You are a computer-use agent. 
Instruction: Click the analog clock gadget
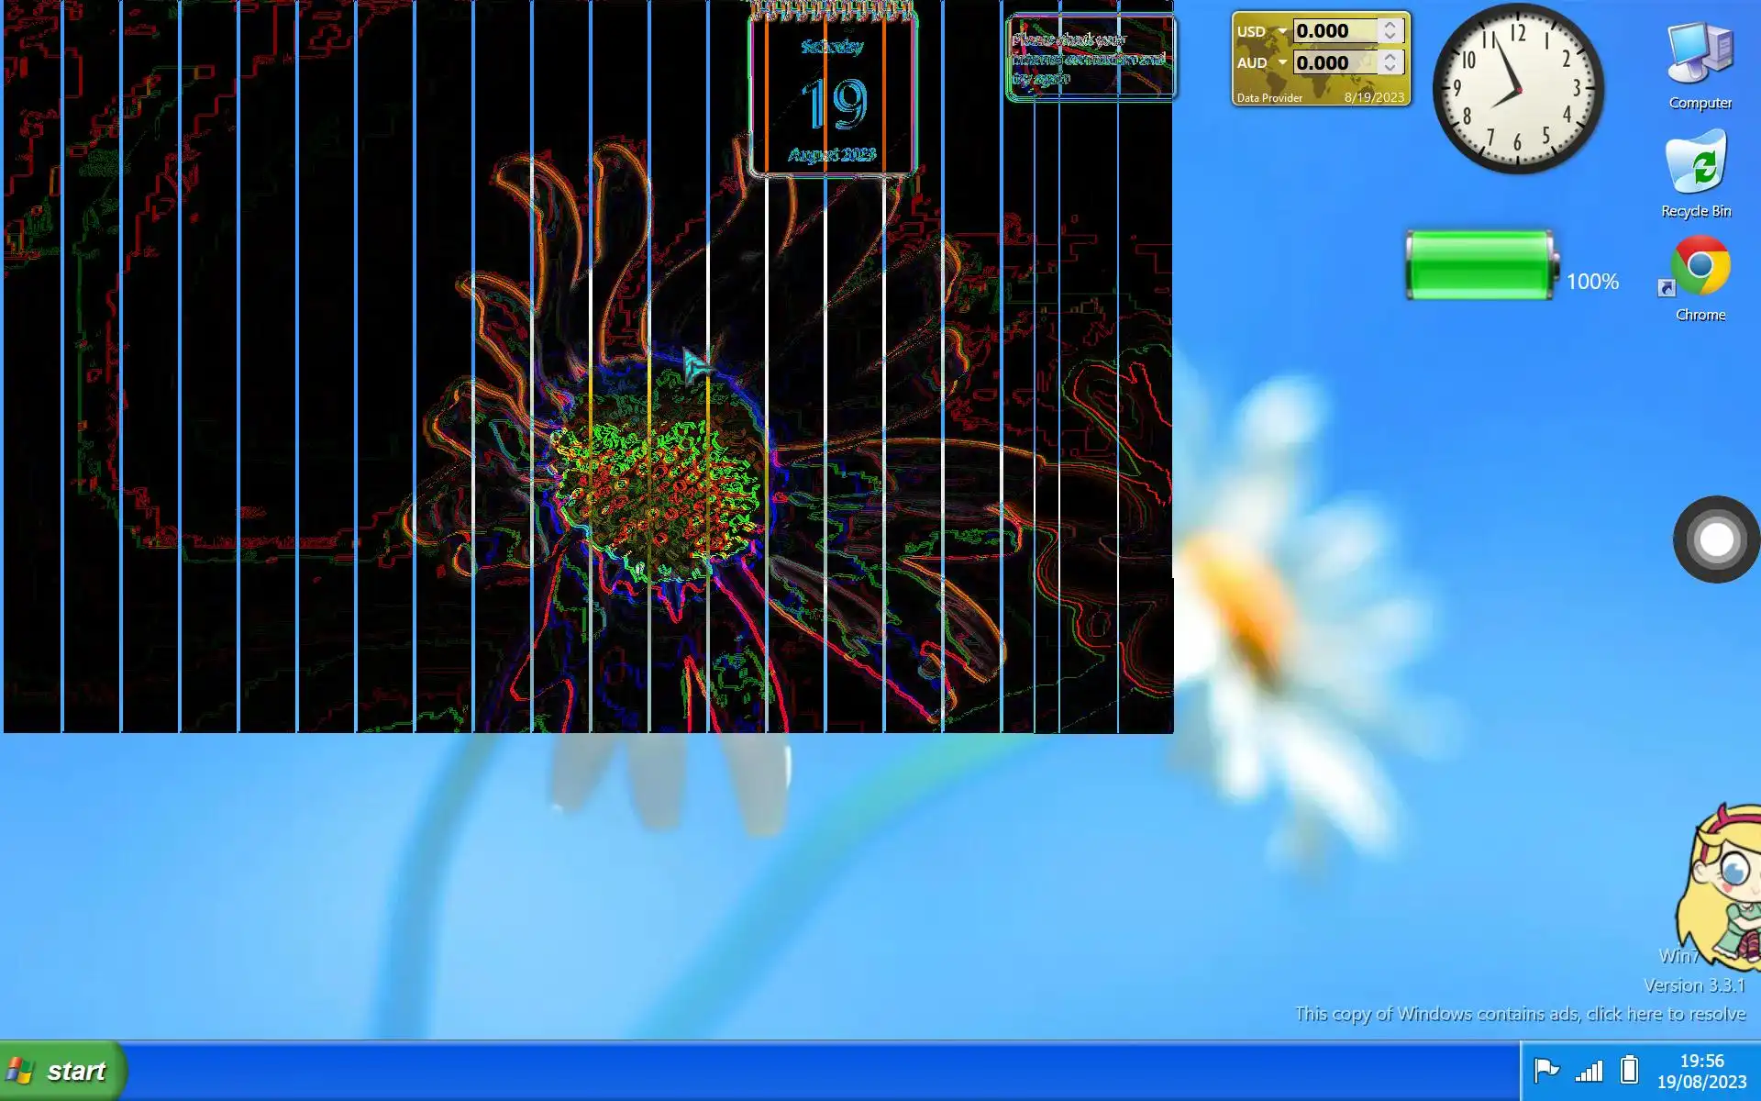1518,89
